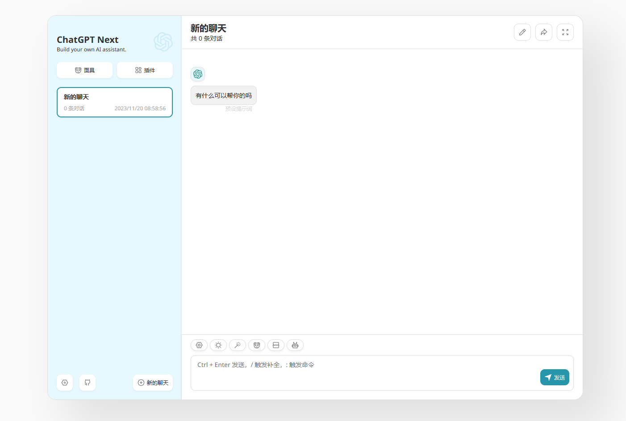
Task: Open masks via face icon above input
Action: pos(257,345)
